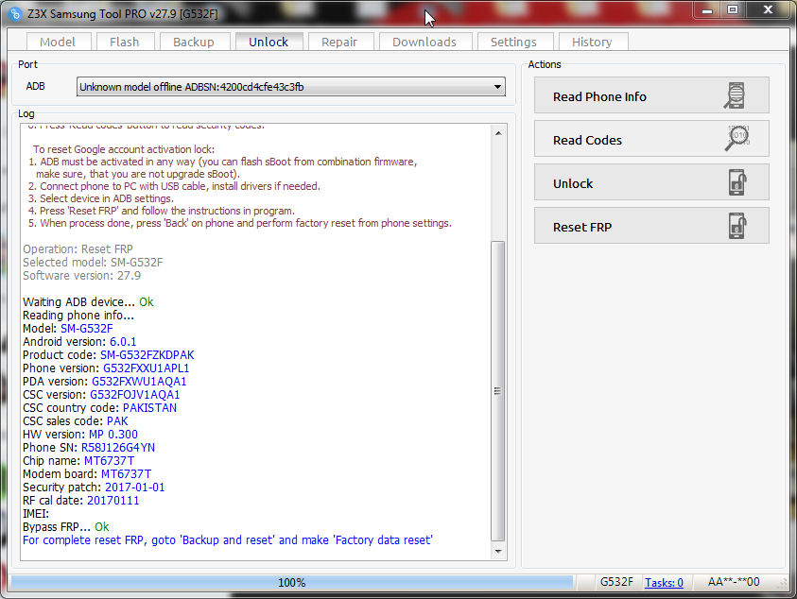Click the Selected model: SM-G532F line
This screenshot has height=599, width=797.
[x=93, y=263]
